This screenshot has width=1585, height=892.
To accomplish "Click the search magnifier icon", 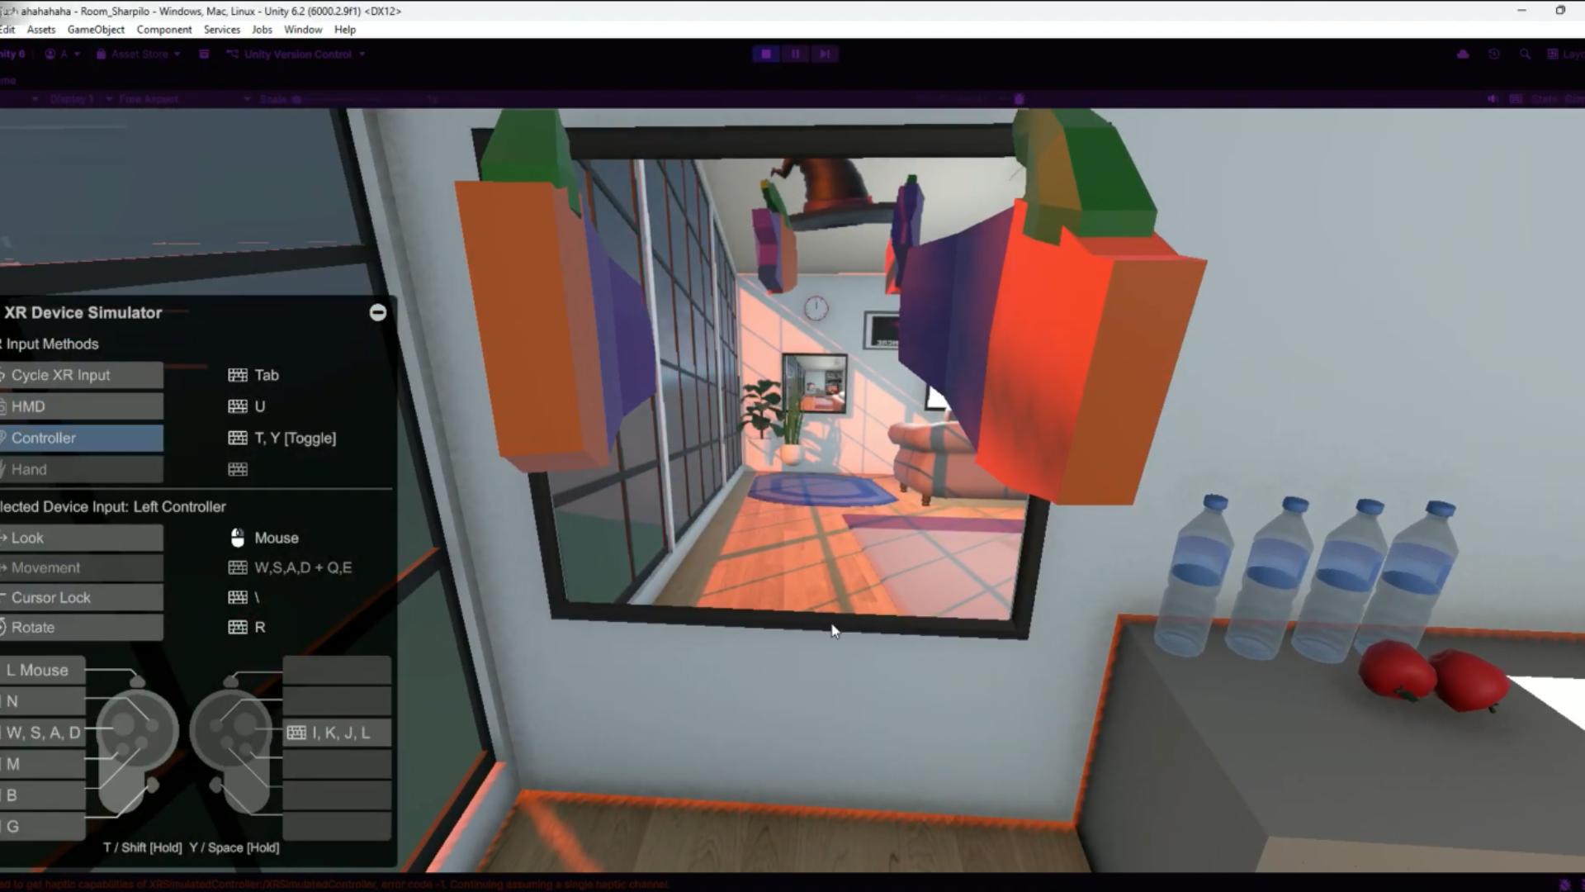I will click(x=1525, y=55).
